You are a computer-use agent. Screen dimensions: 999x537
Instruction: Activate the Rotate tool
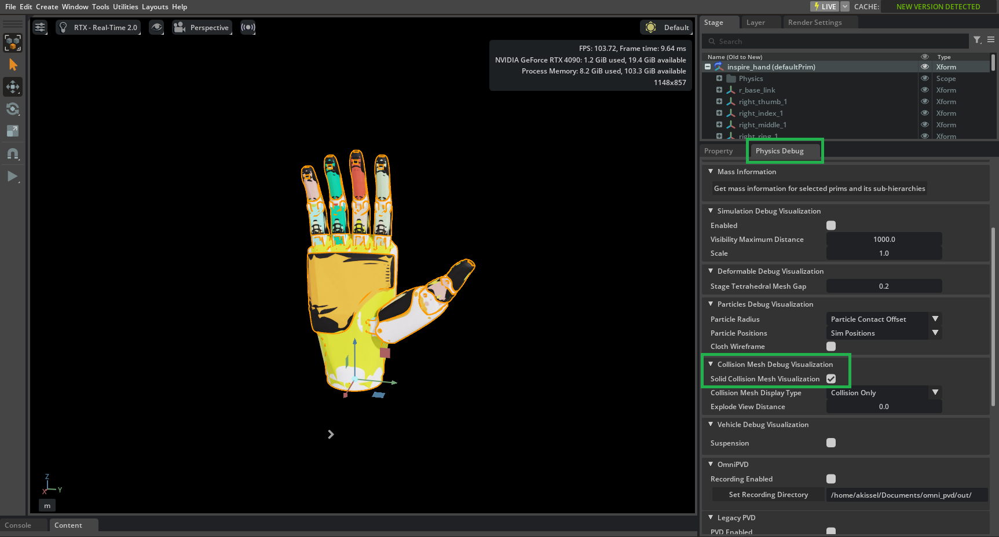tap(12, 109)
